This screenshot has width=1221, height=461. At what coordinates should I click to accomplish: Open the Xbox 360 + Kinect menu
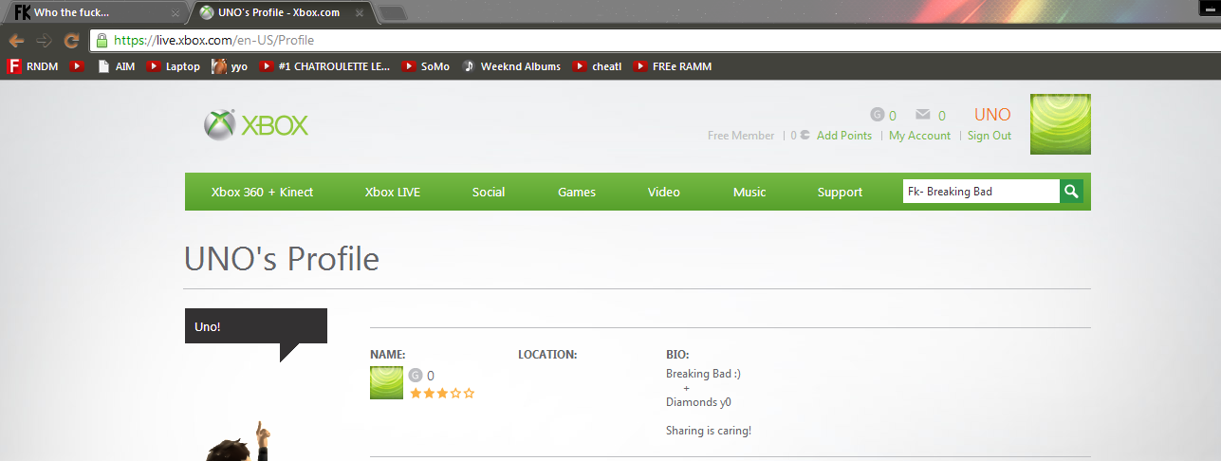click(262, 192)
